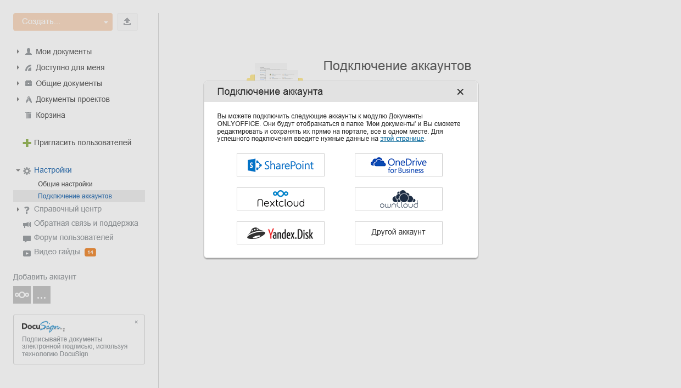Image resolution: width=681 pixels, height=388 pixels.
Task: Close the DocuSign promo panel
Action: 136,322
